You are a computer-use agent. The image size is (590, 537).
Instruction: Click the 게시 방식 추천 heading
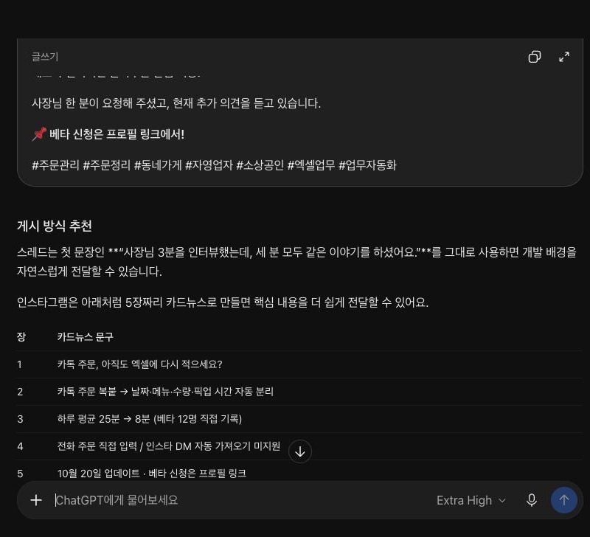point(55,226)
